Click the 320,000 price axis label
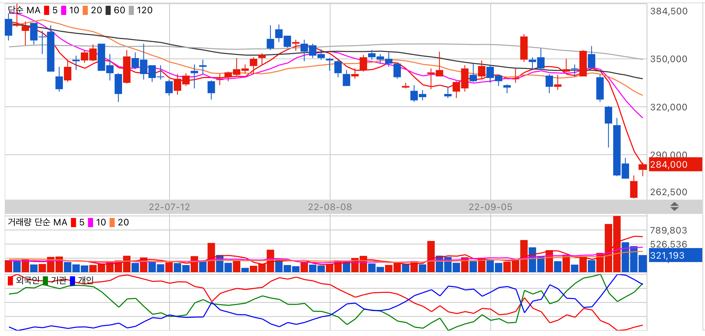 [x=669, y=107]
